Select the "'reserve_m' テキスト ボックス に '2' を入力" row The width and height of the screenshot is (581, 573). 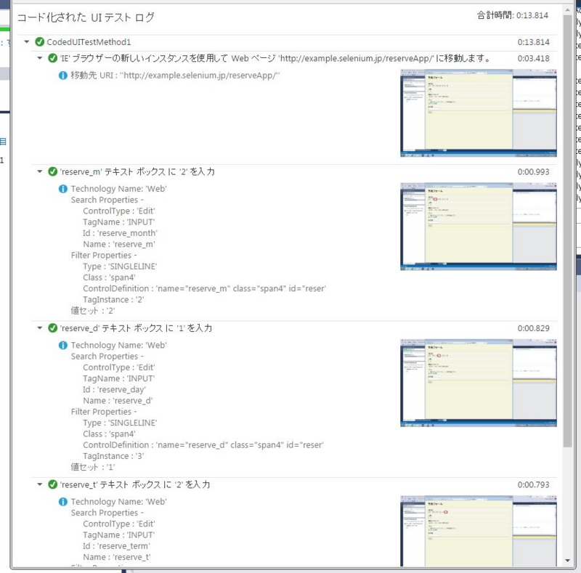click(x=137, y=171)
